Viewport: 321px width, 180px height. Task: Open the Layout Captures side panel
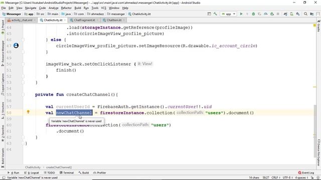pyautogui.click(x=3, y=84)
